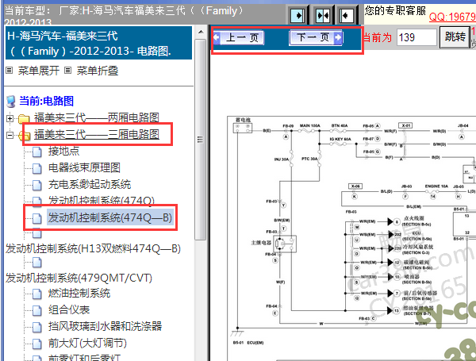This screenshot has height=361, width=476.
Task: Focus the page number field showing 139
Action: pos(416,37)
